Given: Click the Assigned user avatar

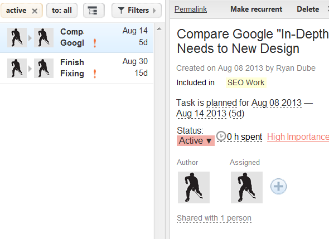Looking at the screenshot, I should click(x=246, y=187).
